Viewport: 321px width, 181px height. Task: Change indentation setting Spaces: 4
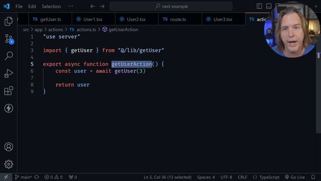206,177
